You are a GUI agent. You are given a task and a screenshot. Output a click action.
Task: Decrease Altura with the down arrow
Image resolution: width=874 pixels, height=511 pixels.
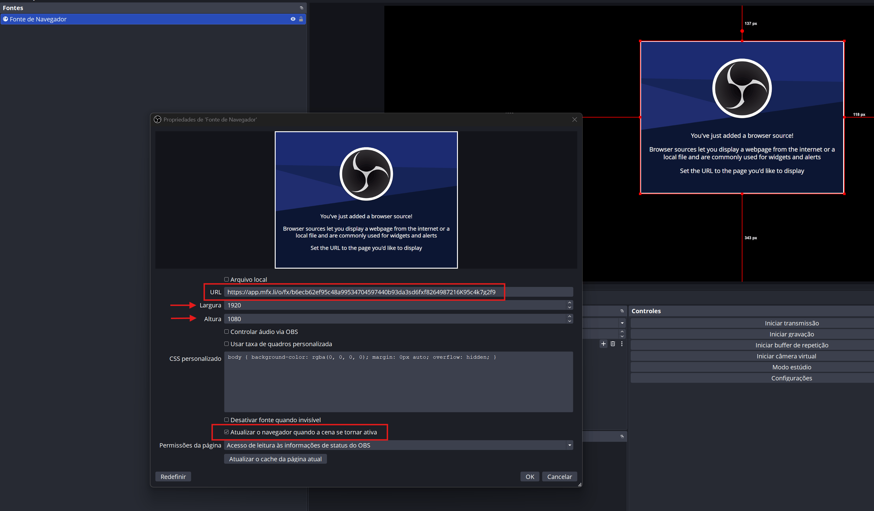tap(569, 321)
